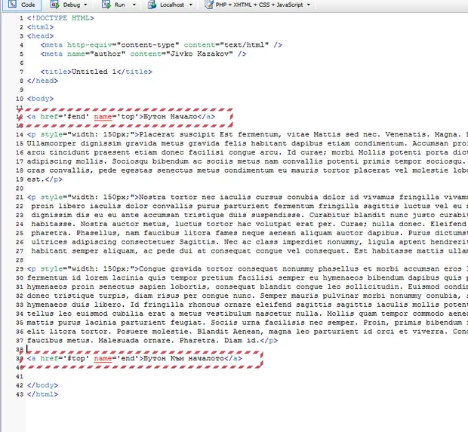The width and height of the screenshot is (468, 432).
Task: Click line number 9 in the gutter
Action: (x=21, y=90)
